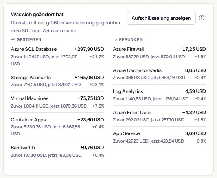This screenshot has width=217, height=178.
Task: Open the Container Apps entry
Action: pos(57,127)
